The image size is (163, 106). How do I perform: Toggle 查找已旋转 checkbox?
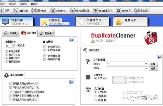[7, 58]
